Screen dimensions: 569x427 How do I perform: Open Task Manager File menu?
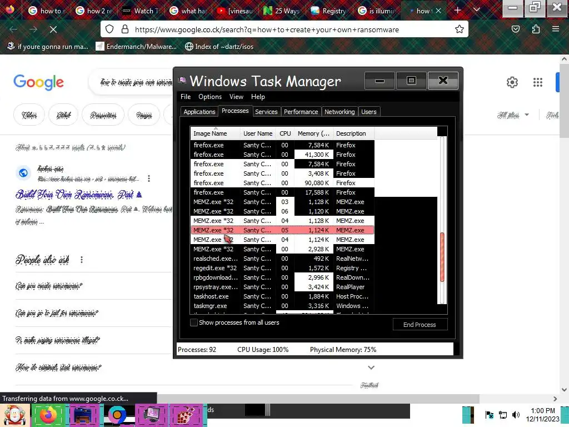186,97
